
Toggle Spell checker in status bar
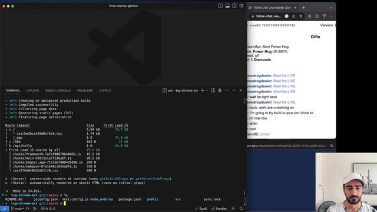(x=201, y=208)
